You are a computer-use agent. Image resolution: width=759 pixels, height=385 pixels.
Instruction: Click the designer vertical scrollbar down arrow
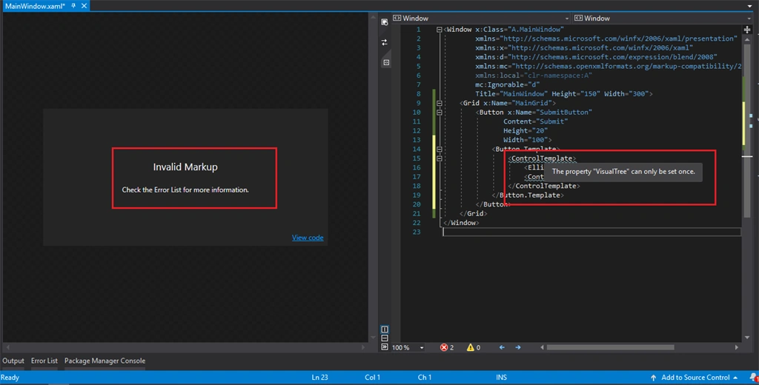373,338
